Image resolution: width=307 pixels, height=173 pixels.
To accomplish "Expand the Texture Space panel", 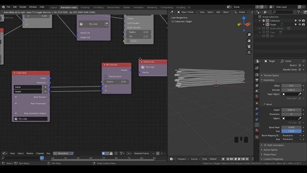I will [x=271, y=75].
